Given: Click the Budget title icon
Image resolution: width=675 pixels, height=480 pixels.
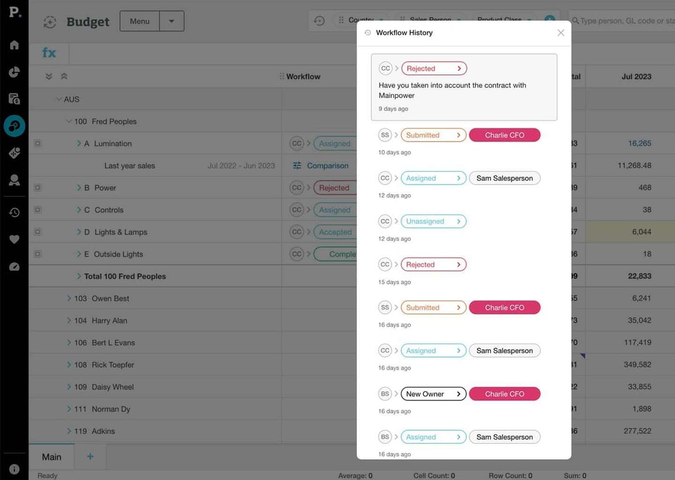Looking at the screenshot, I should (50, 22).
